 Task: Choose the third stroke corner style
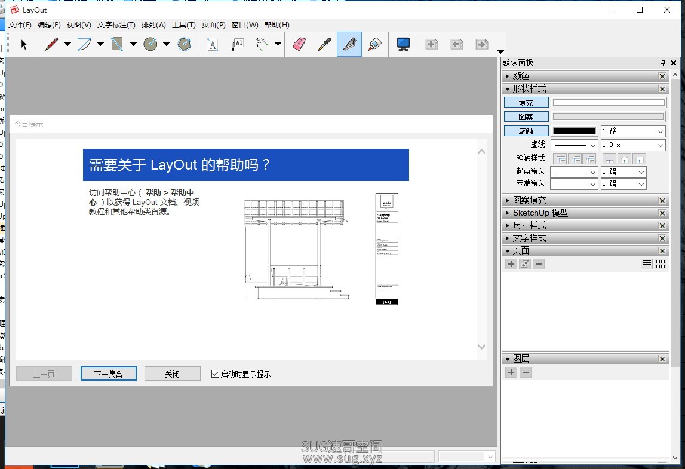590,159
